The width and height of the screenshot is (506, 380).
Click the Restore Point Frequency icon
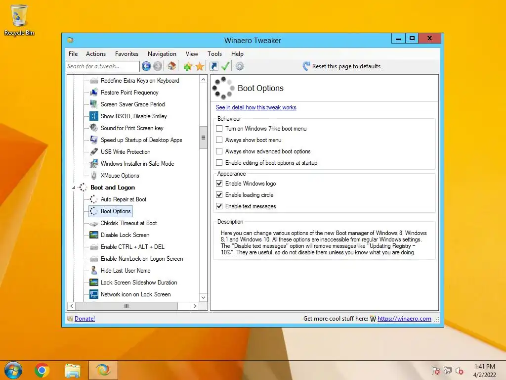(94, 93)
